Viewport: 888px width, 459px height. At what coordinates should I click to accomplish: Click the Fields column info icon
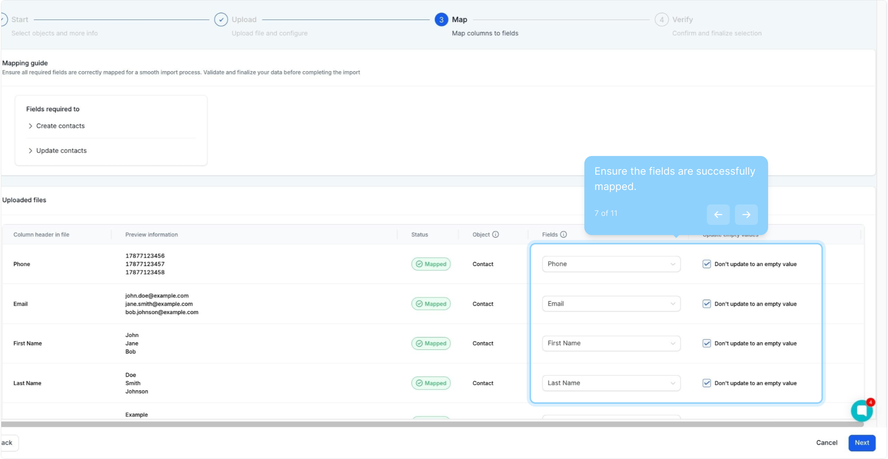point(564,235)
